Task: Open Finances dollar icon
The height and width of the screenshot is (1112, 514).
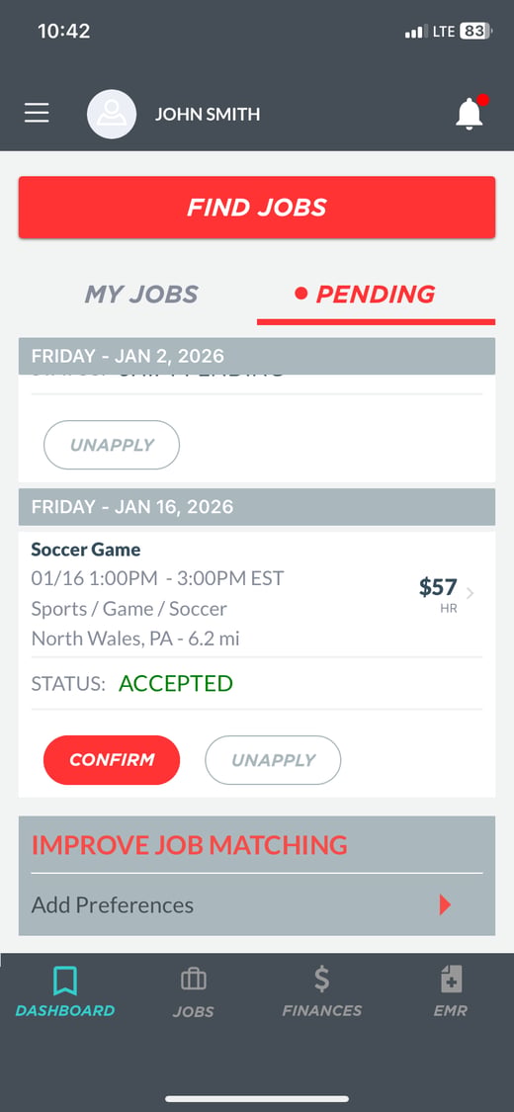Action: 322,979
